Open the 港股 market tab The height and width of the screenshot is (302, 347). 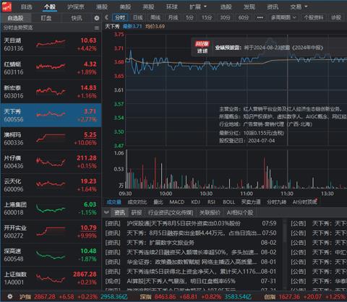pos(102,7)
